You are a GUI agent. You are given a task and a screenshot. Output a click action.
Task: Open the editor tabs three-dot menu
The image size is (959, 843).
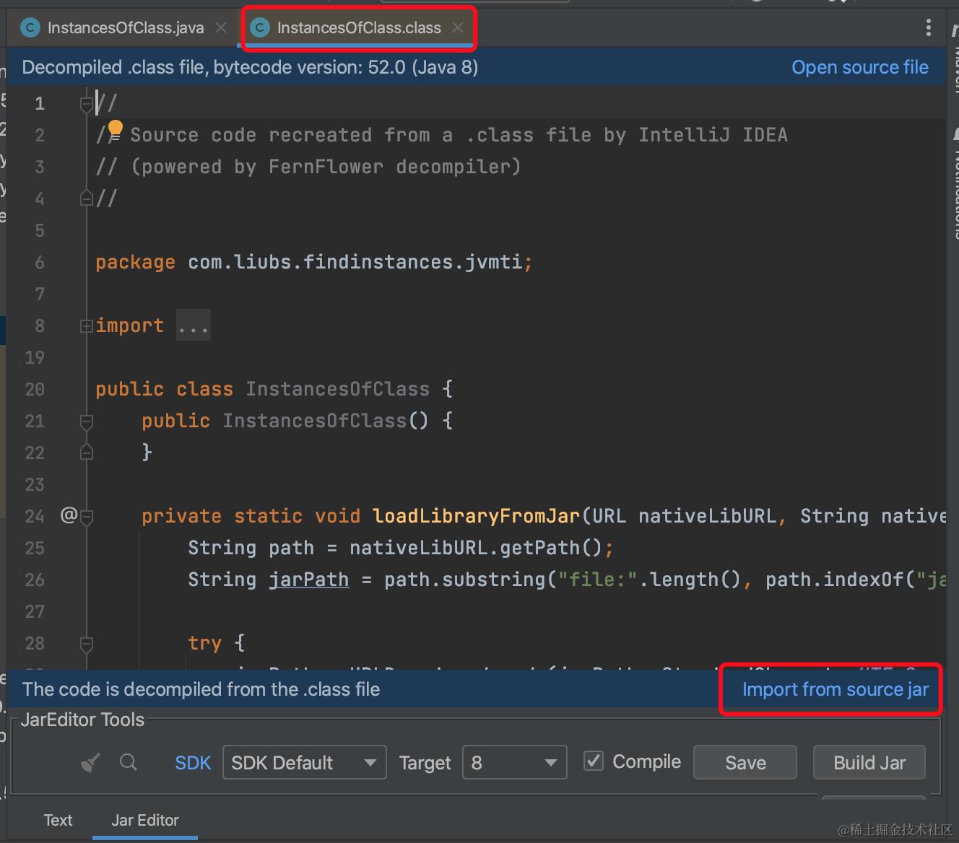pos(928,28)
